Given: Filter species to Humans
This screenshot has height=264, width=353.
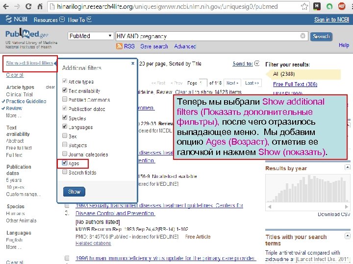Looking at the screenshot, I should (x=15, y=213).
